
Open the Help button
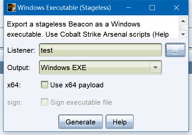point(120,122)
